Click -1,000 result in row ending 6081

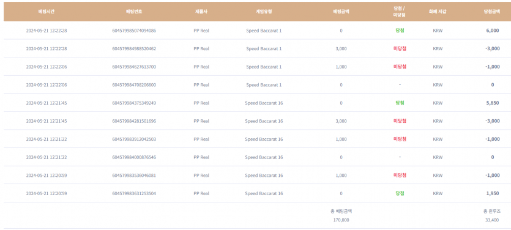pyautogui.click(x=492, y=176)
